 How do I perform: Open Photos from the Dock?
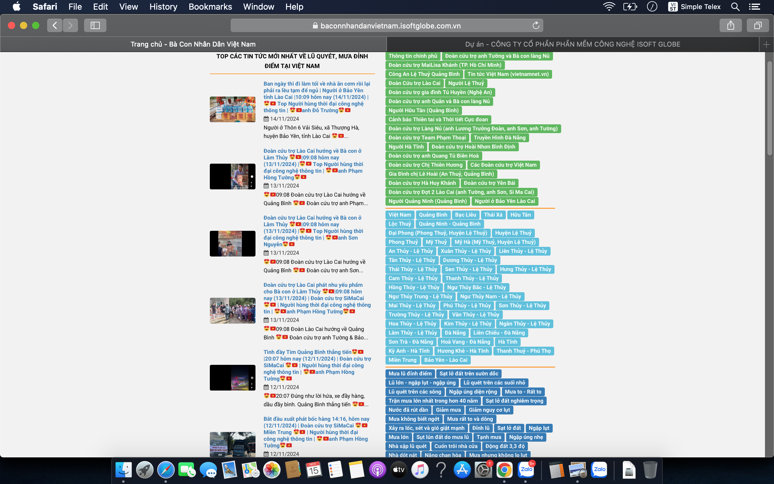tap(272, 469)
